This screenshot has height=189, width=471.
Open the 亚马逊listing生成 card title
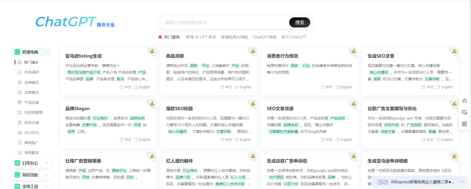(83, 56)
